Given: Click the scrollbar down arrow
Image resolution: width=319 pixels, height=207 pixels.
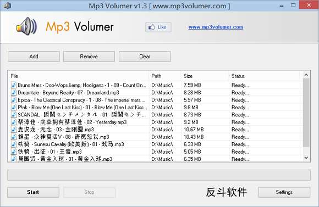Looking at the screenshot, I should [306, 158].
